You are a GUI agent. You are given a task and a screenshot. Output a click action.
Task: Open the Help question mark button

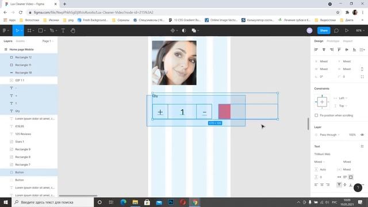358,188
